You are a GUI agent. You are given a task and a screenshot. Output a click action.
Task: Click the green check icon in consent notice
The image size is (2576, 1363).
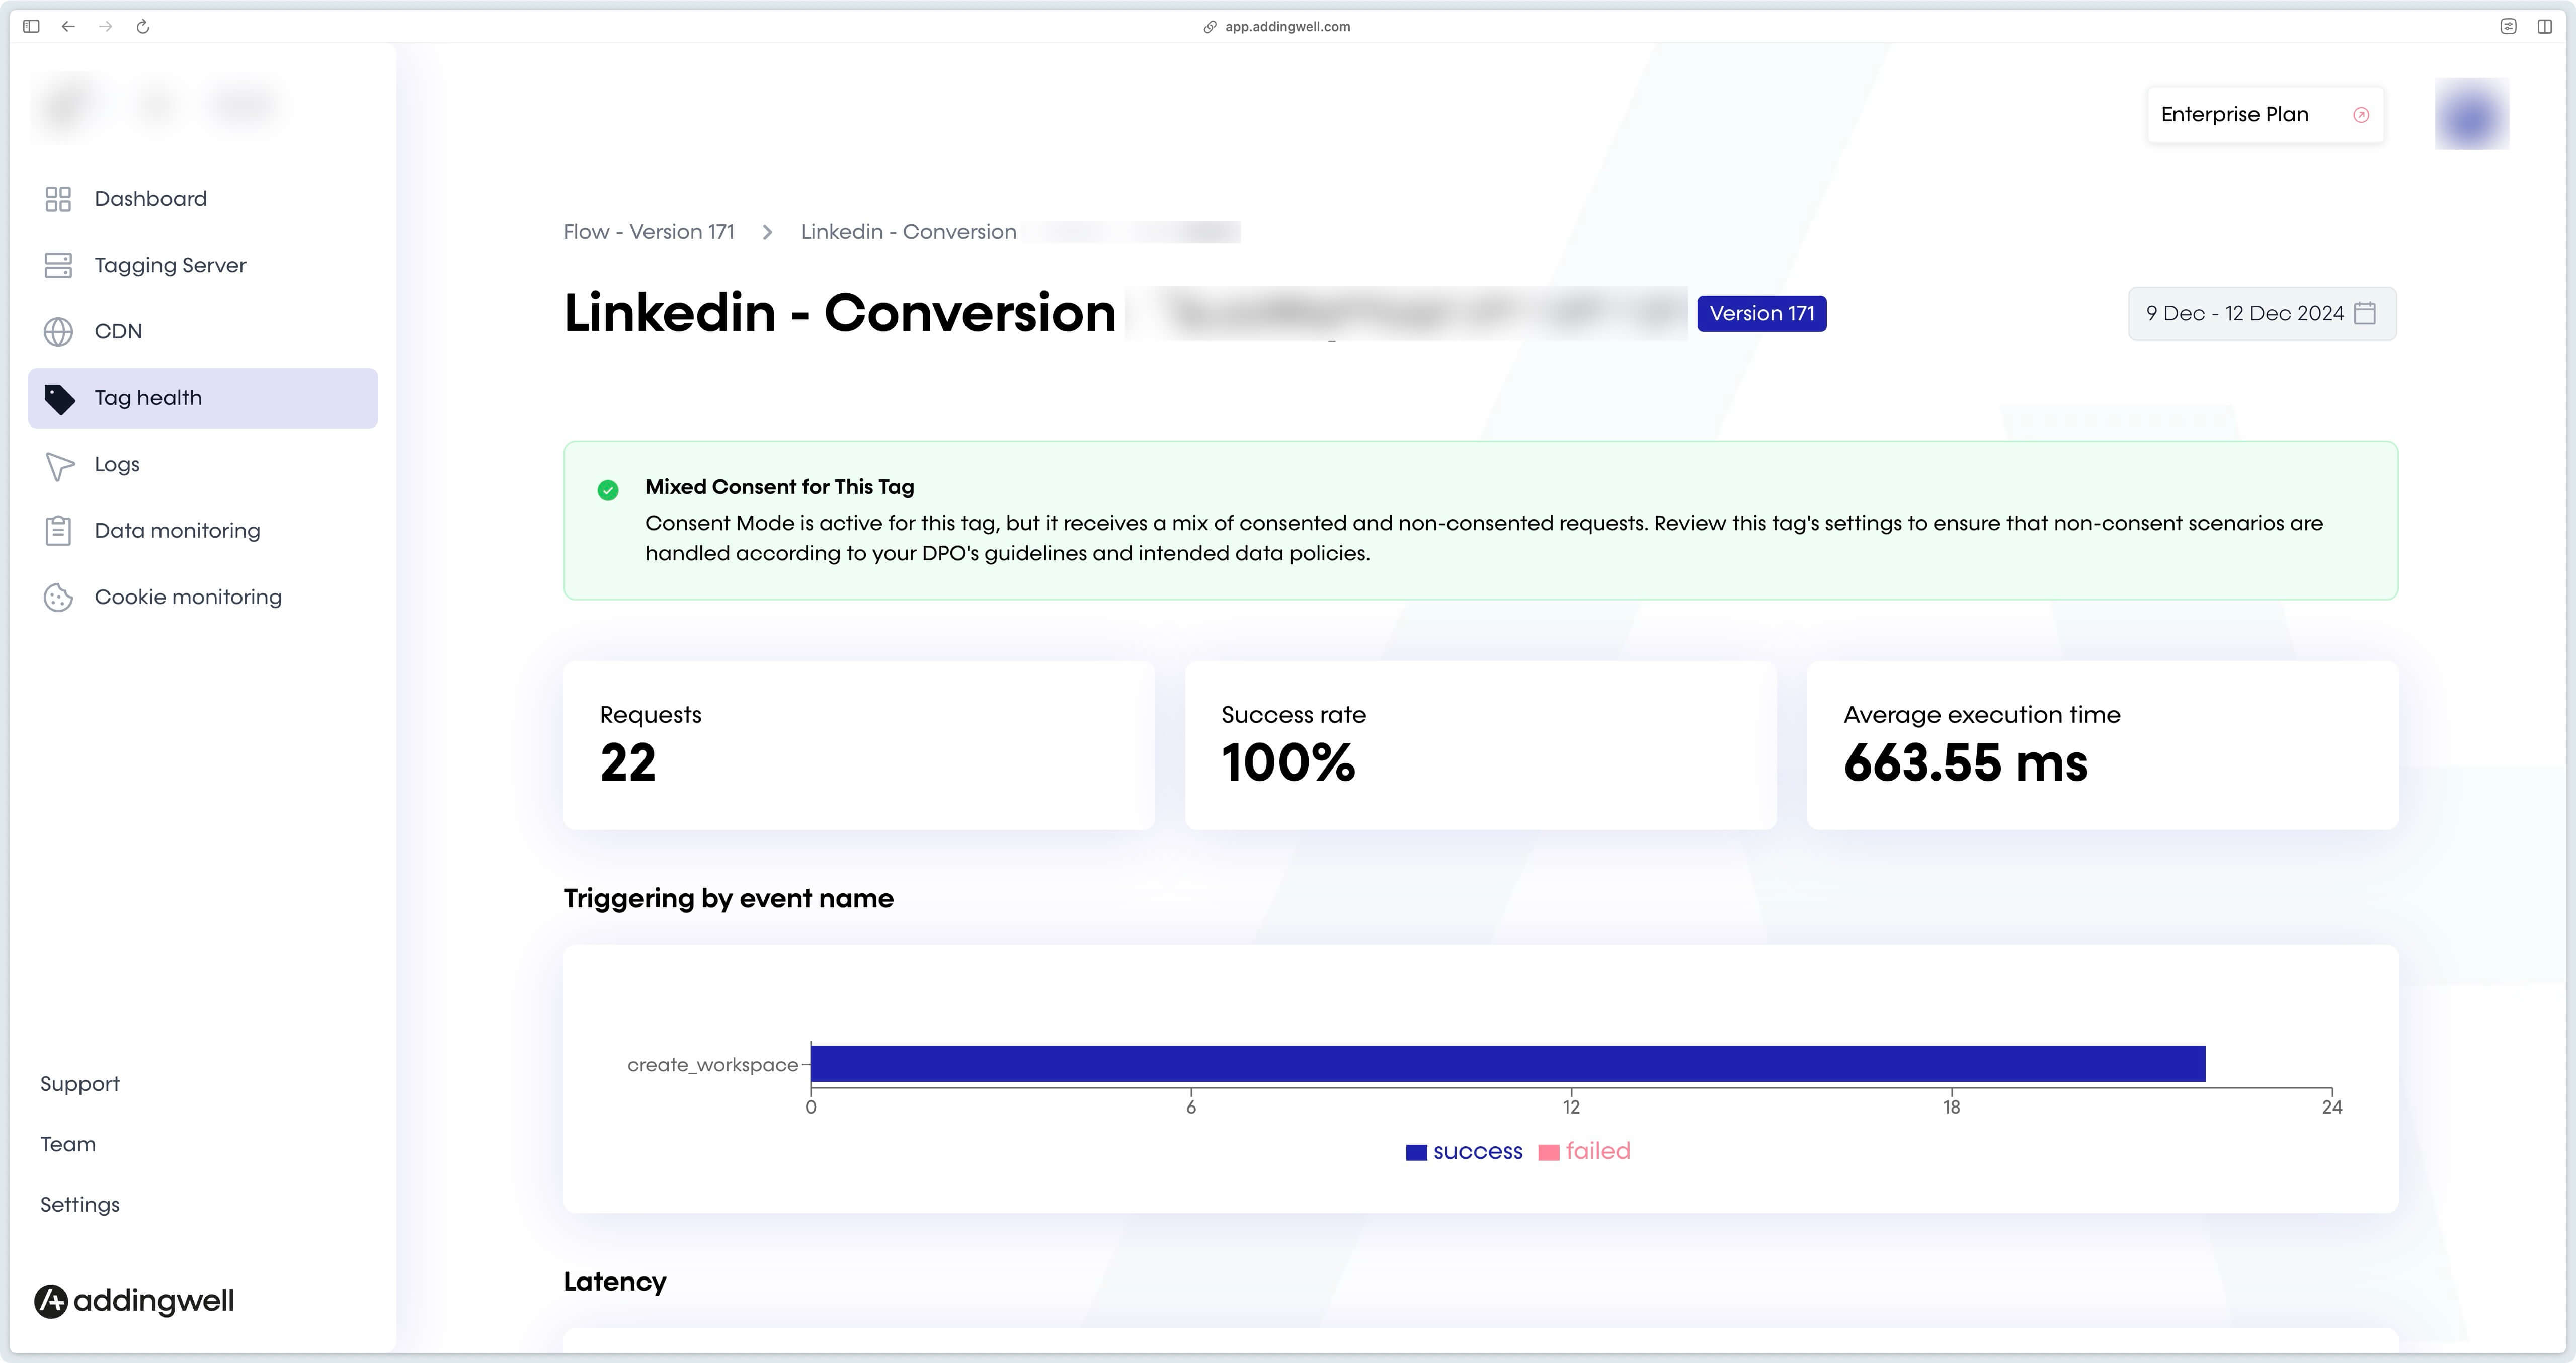tap(608, 490)
